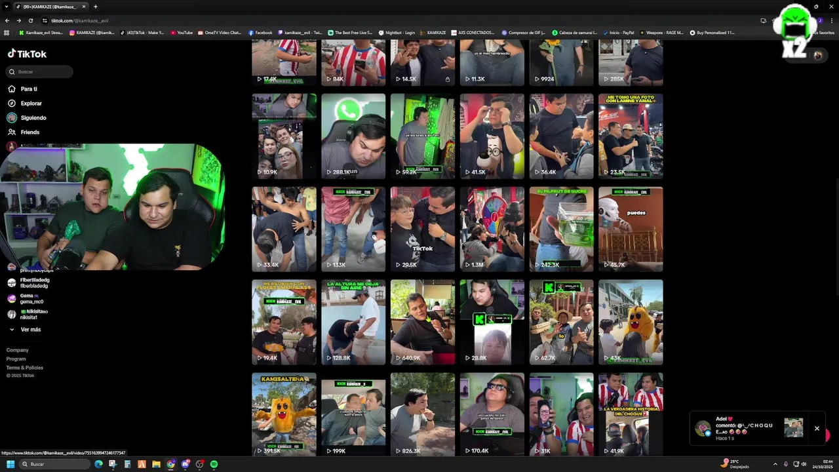Image resolution: width=839 pixels, height=472 pixels.
Task: Open the video with 640.9K views
Action: tap(423, 322)
